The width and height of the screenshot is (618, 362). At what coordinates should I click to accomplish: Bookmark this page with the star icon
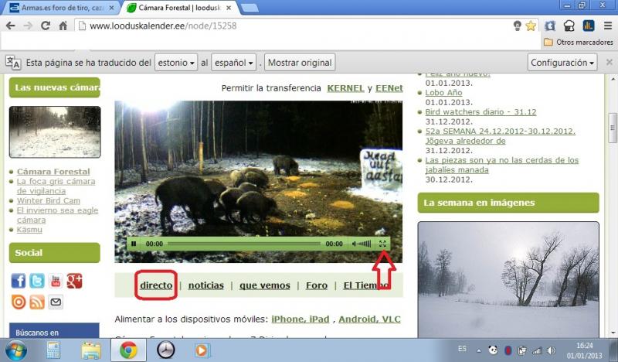(531, 26)
